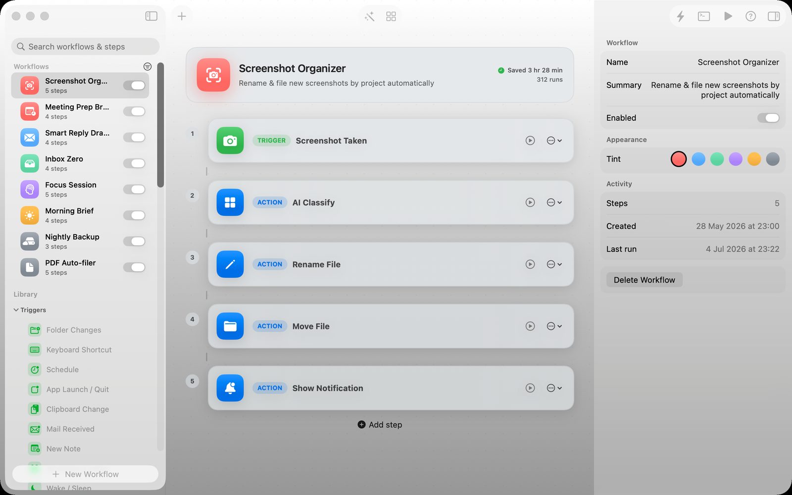Run the Move File step
The width and height of the screenshot is (792, 495).
tap(530, 326)
